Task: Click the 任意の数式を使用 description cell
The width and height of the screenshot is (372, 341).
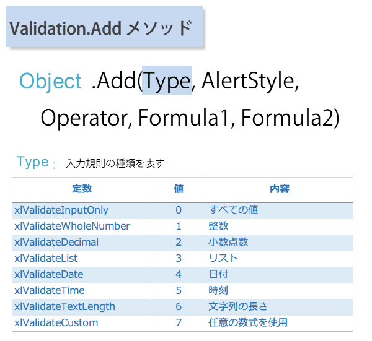Action: pos(248,322)
